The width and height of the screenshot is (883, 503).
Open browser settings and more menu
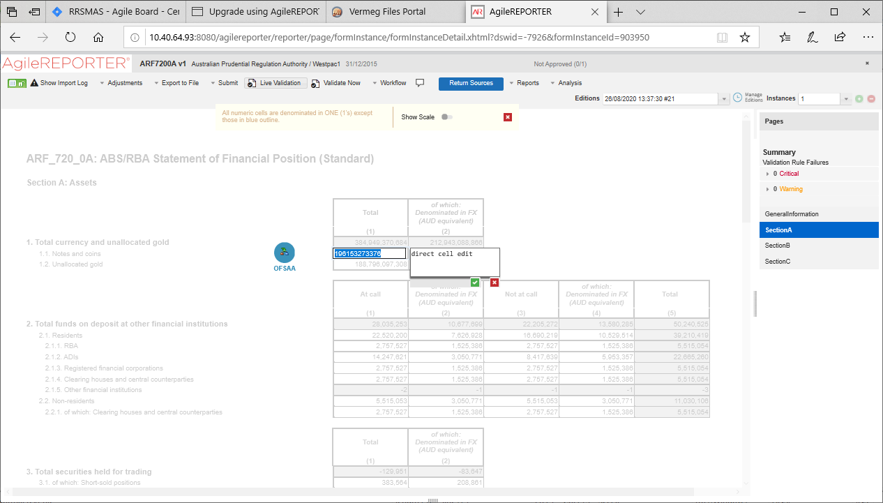868,38
